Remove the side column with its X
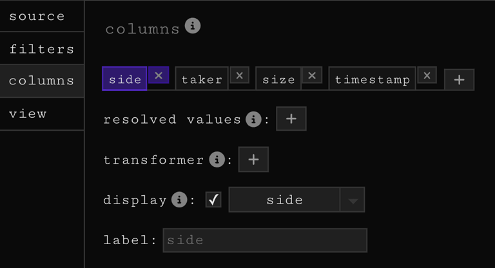 click(x=159, y=75)
